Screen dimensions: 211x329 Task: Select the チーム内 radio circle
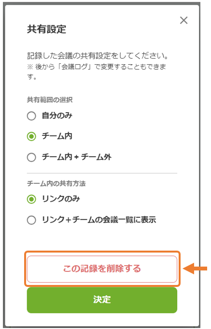point(31,136)
